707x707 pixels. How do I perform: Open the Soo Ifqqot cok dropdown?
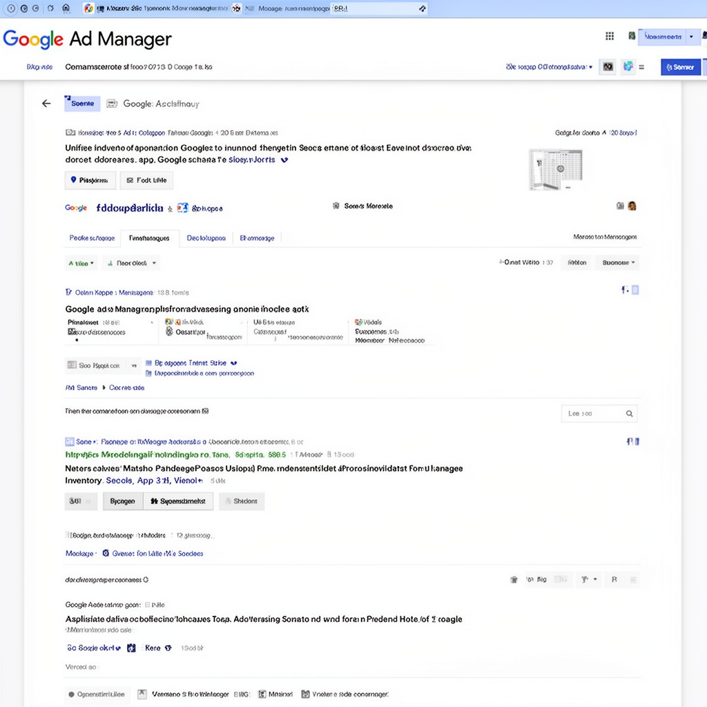[x=102, y=365]
